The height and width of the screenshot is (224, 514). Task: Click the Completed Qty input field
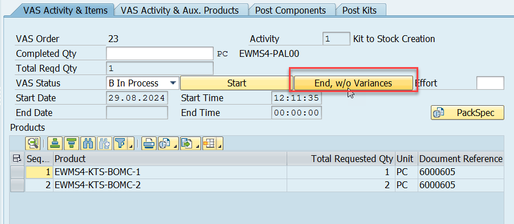[x=160, y=53]
